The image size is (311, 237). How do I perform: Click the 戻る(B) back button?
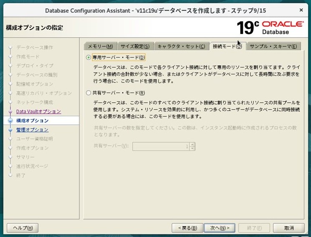click(187, 228)
